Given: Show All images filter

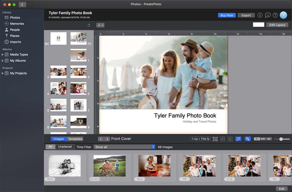Looking at the screenshot, I should pyautogui.click(x=50, y=147).
